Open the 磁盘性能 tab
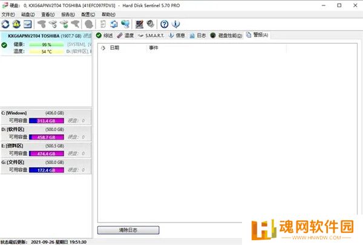Image resolution: width=363 pixels, height=245 pixels. point(226,36)
